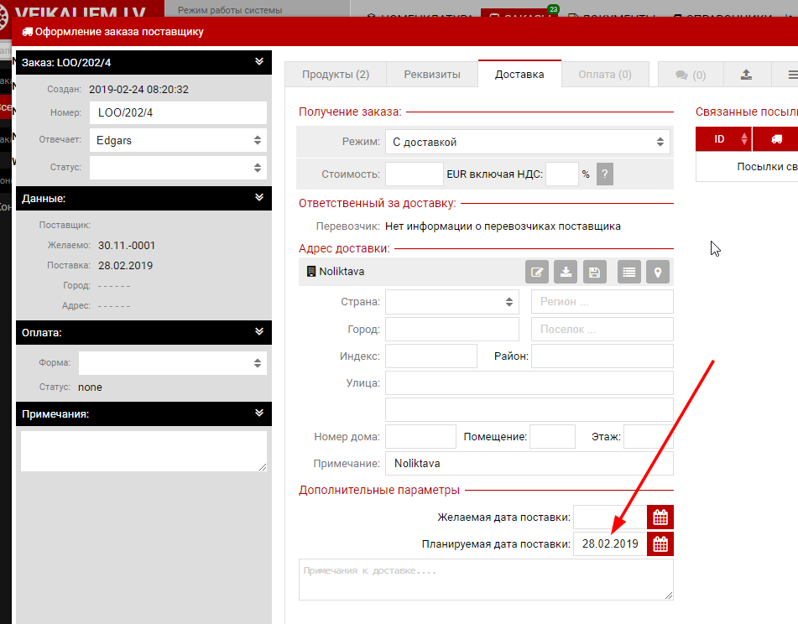The height and width of the screenshot is (624, 798).
Task: Click the edit address icon
Action: point(537,272)
